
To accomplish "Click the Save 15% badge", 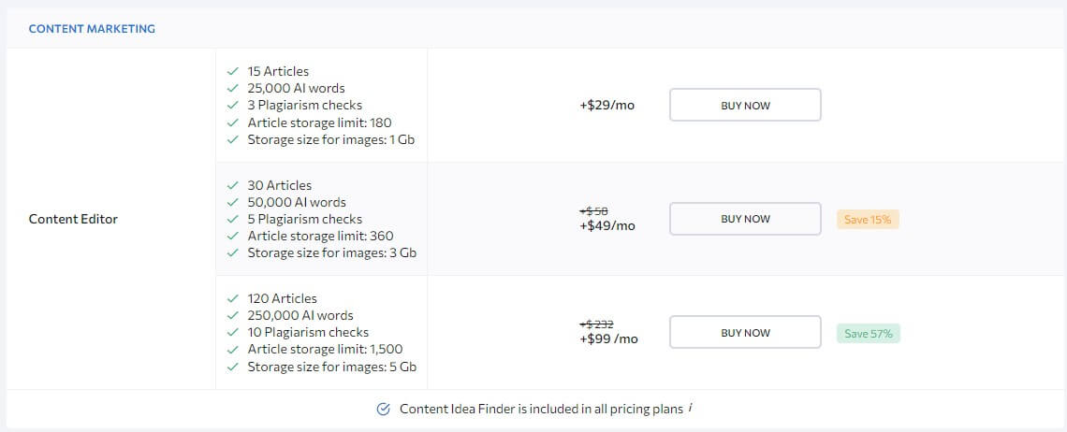I will tap(868, 219).
